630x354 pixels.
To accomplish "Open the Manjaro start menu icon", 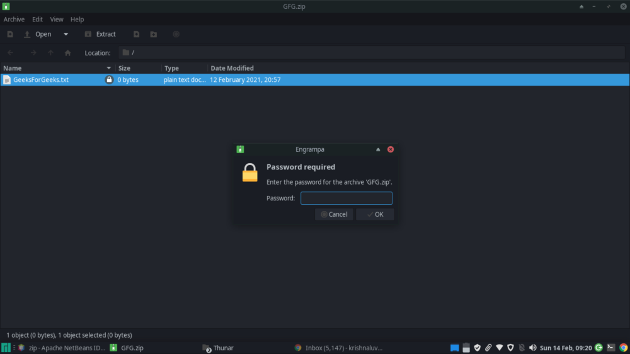I will click(x=6, y=348).
